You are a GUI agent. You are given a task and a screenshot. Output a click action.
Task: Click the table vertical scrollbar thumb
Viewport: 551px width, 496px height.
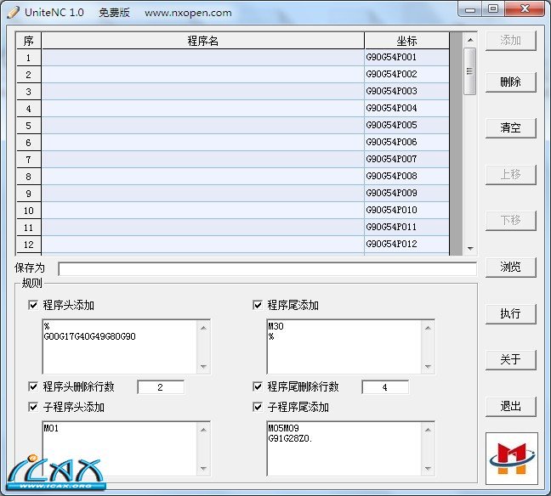pos(470,71)
